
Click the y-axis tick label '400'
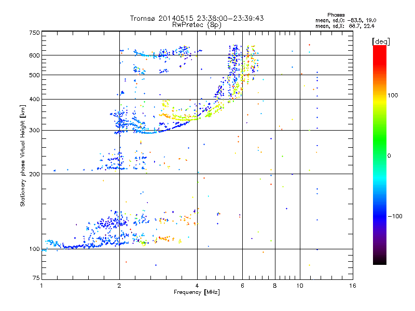(x=34, y=100)
